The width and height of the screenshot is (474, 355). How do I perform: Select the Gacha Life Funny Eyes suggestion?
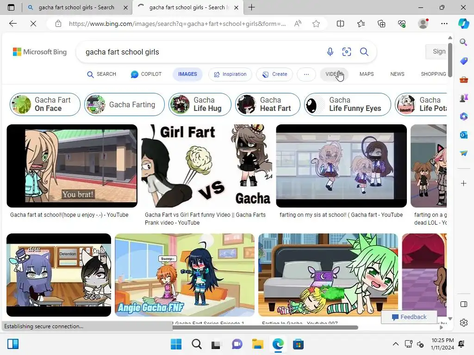347,104
